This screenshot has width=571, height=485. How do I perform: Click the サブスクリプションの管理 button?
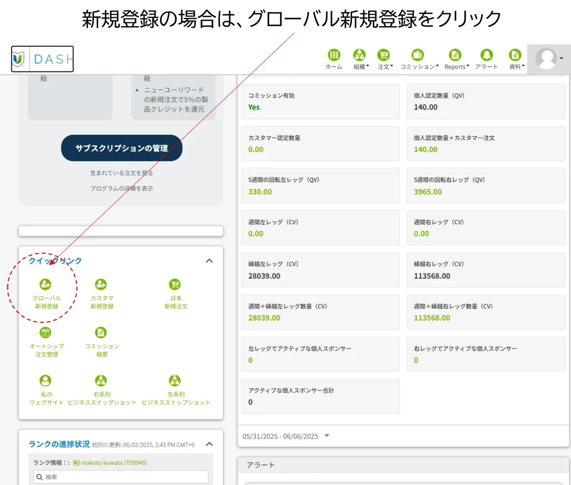click(122, 148)
